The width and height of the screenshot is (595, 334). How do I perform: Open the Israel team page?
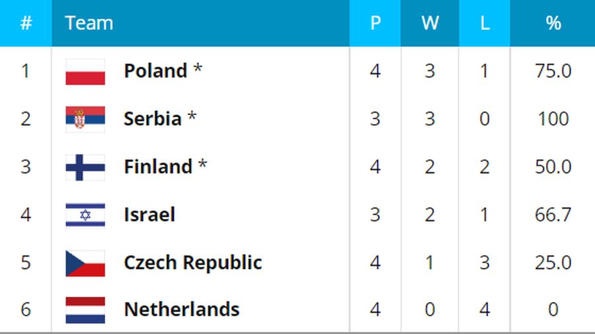pos(149,214)
